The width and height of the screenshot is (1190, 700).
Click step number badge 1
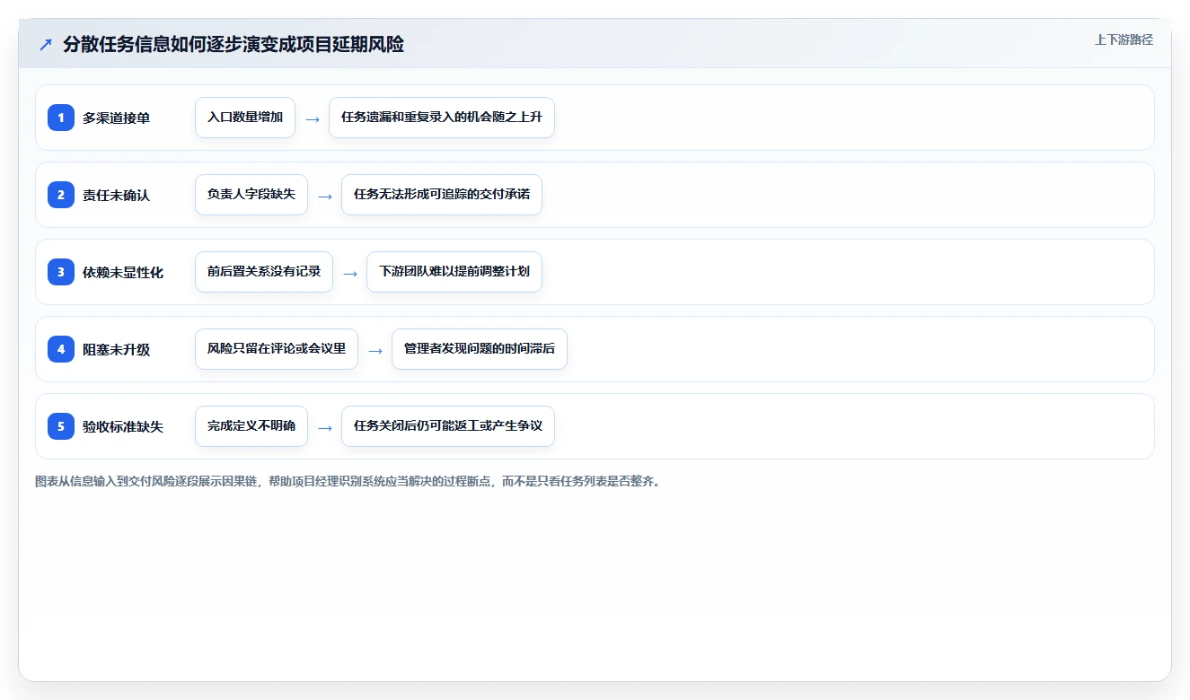tap(61, 118)
